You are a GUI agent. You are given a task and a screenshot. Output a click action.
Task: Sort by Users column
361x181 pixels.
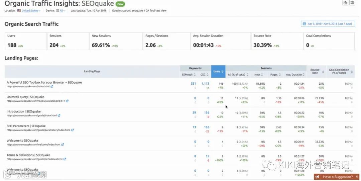click(x=218, y=72)
